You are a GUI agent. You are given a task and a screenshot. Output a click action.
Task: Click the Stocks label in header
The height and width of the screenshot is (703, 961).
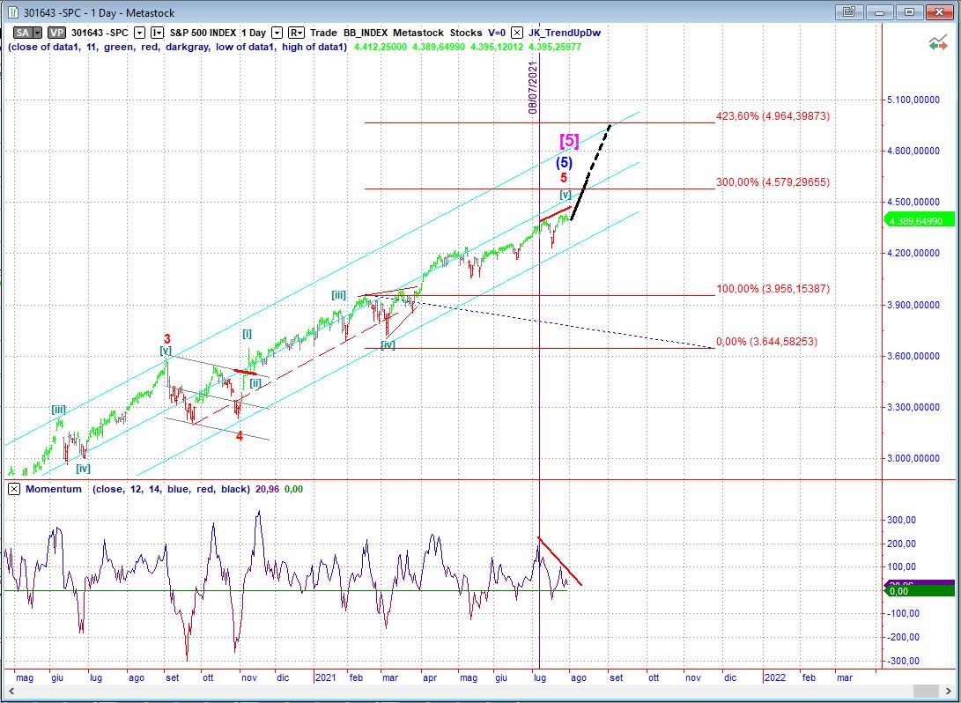[x=466, y=33]
